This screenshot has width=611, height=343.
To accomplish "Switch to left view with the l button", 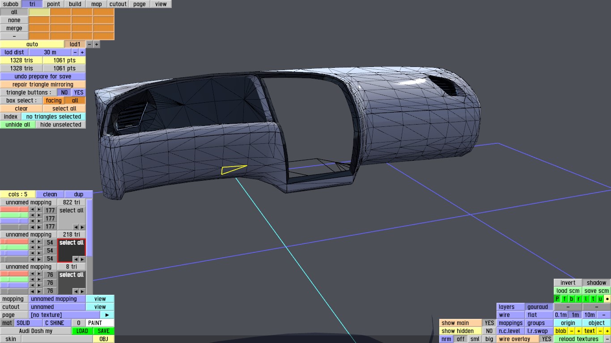I will pyautogui.click(x=586, y=299).
